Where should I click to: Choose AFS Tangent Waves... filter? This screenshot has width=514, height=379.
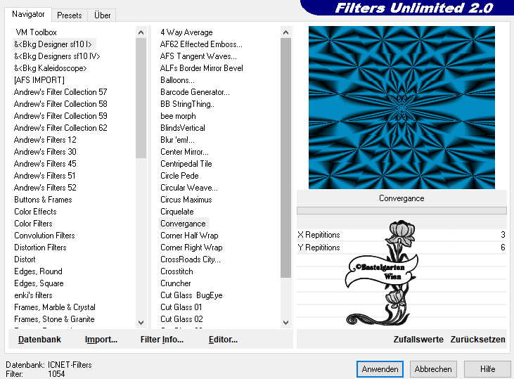198,56
